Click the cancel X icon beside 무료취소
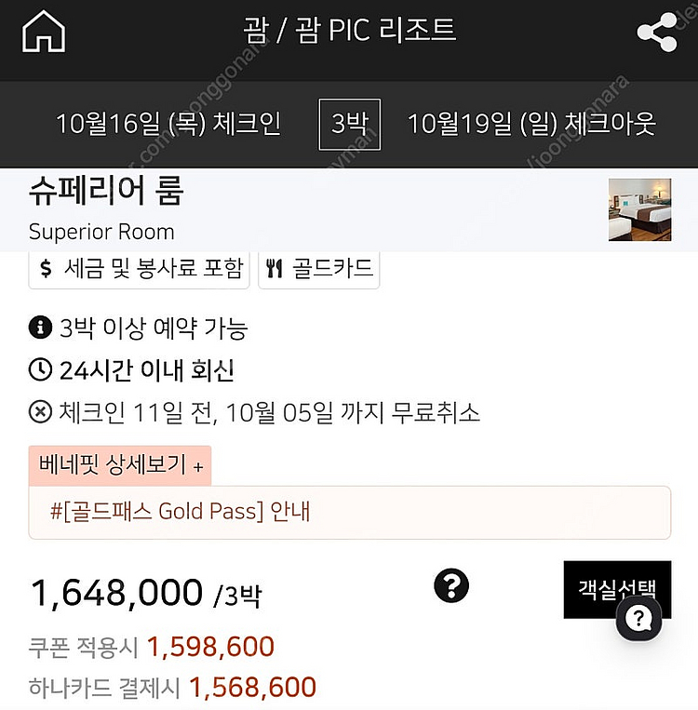The height and width of the screenshot is (710, 698). point(40,412)
